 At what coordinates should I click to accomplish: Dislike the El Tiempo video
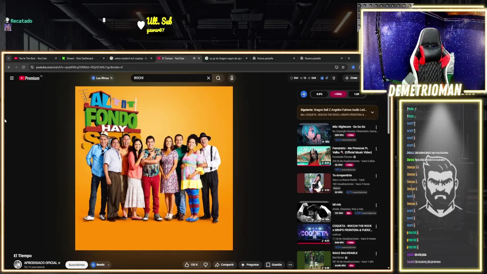(206, 265)
